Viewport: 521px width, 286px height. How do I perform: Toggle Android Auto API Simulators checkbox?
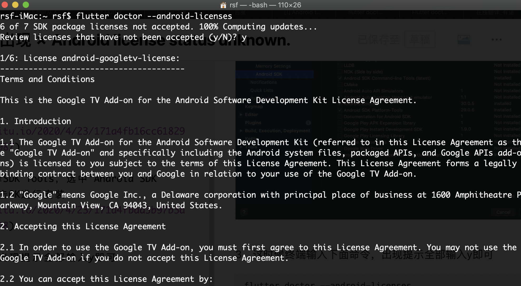pyautogui.click(x=340, y=91)
